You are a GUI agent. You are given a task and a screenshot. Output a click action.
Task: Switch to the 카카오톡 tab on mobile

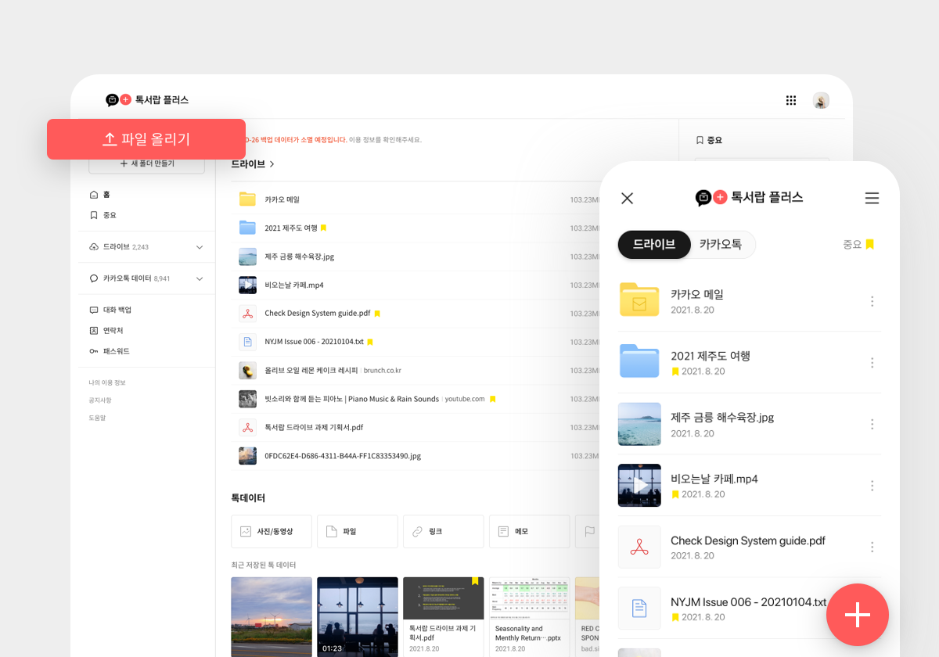(721, 244)
